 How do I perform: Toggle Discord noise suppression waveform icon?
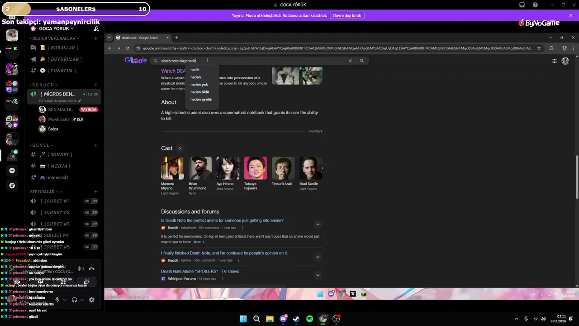click(81, 269)
